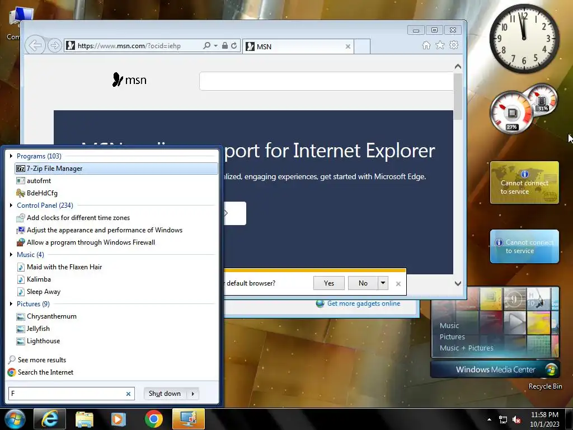
Task: Open the Sleep Away music file
Action: 116,292
